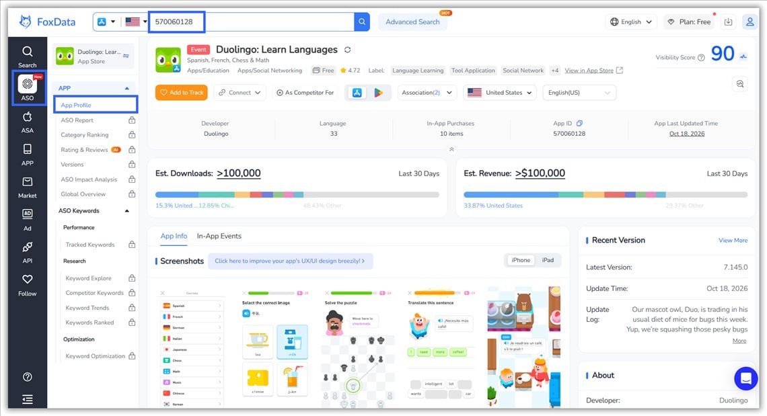Click the As Competitor For button
The height and width of the screenshot is (416, 767).
(305, 92)
